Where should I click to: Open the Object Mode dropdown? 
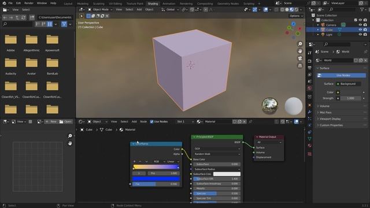coord(100,10)
